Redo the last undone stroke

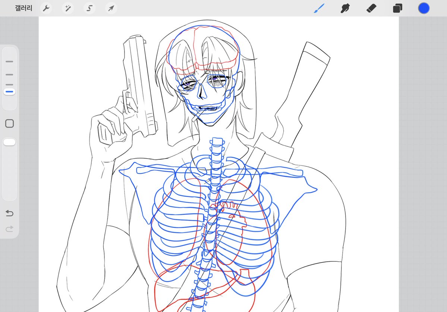[9, 229]
